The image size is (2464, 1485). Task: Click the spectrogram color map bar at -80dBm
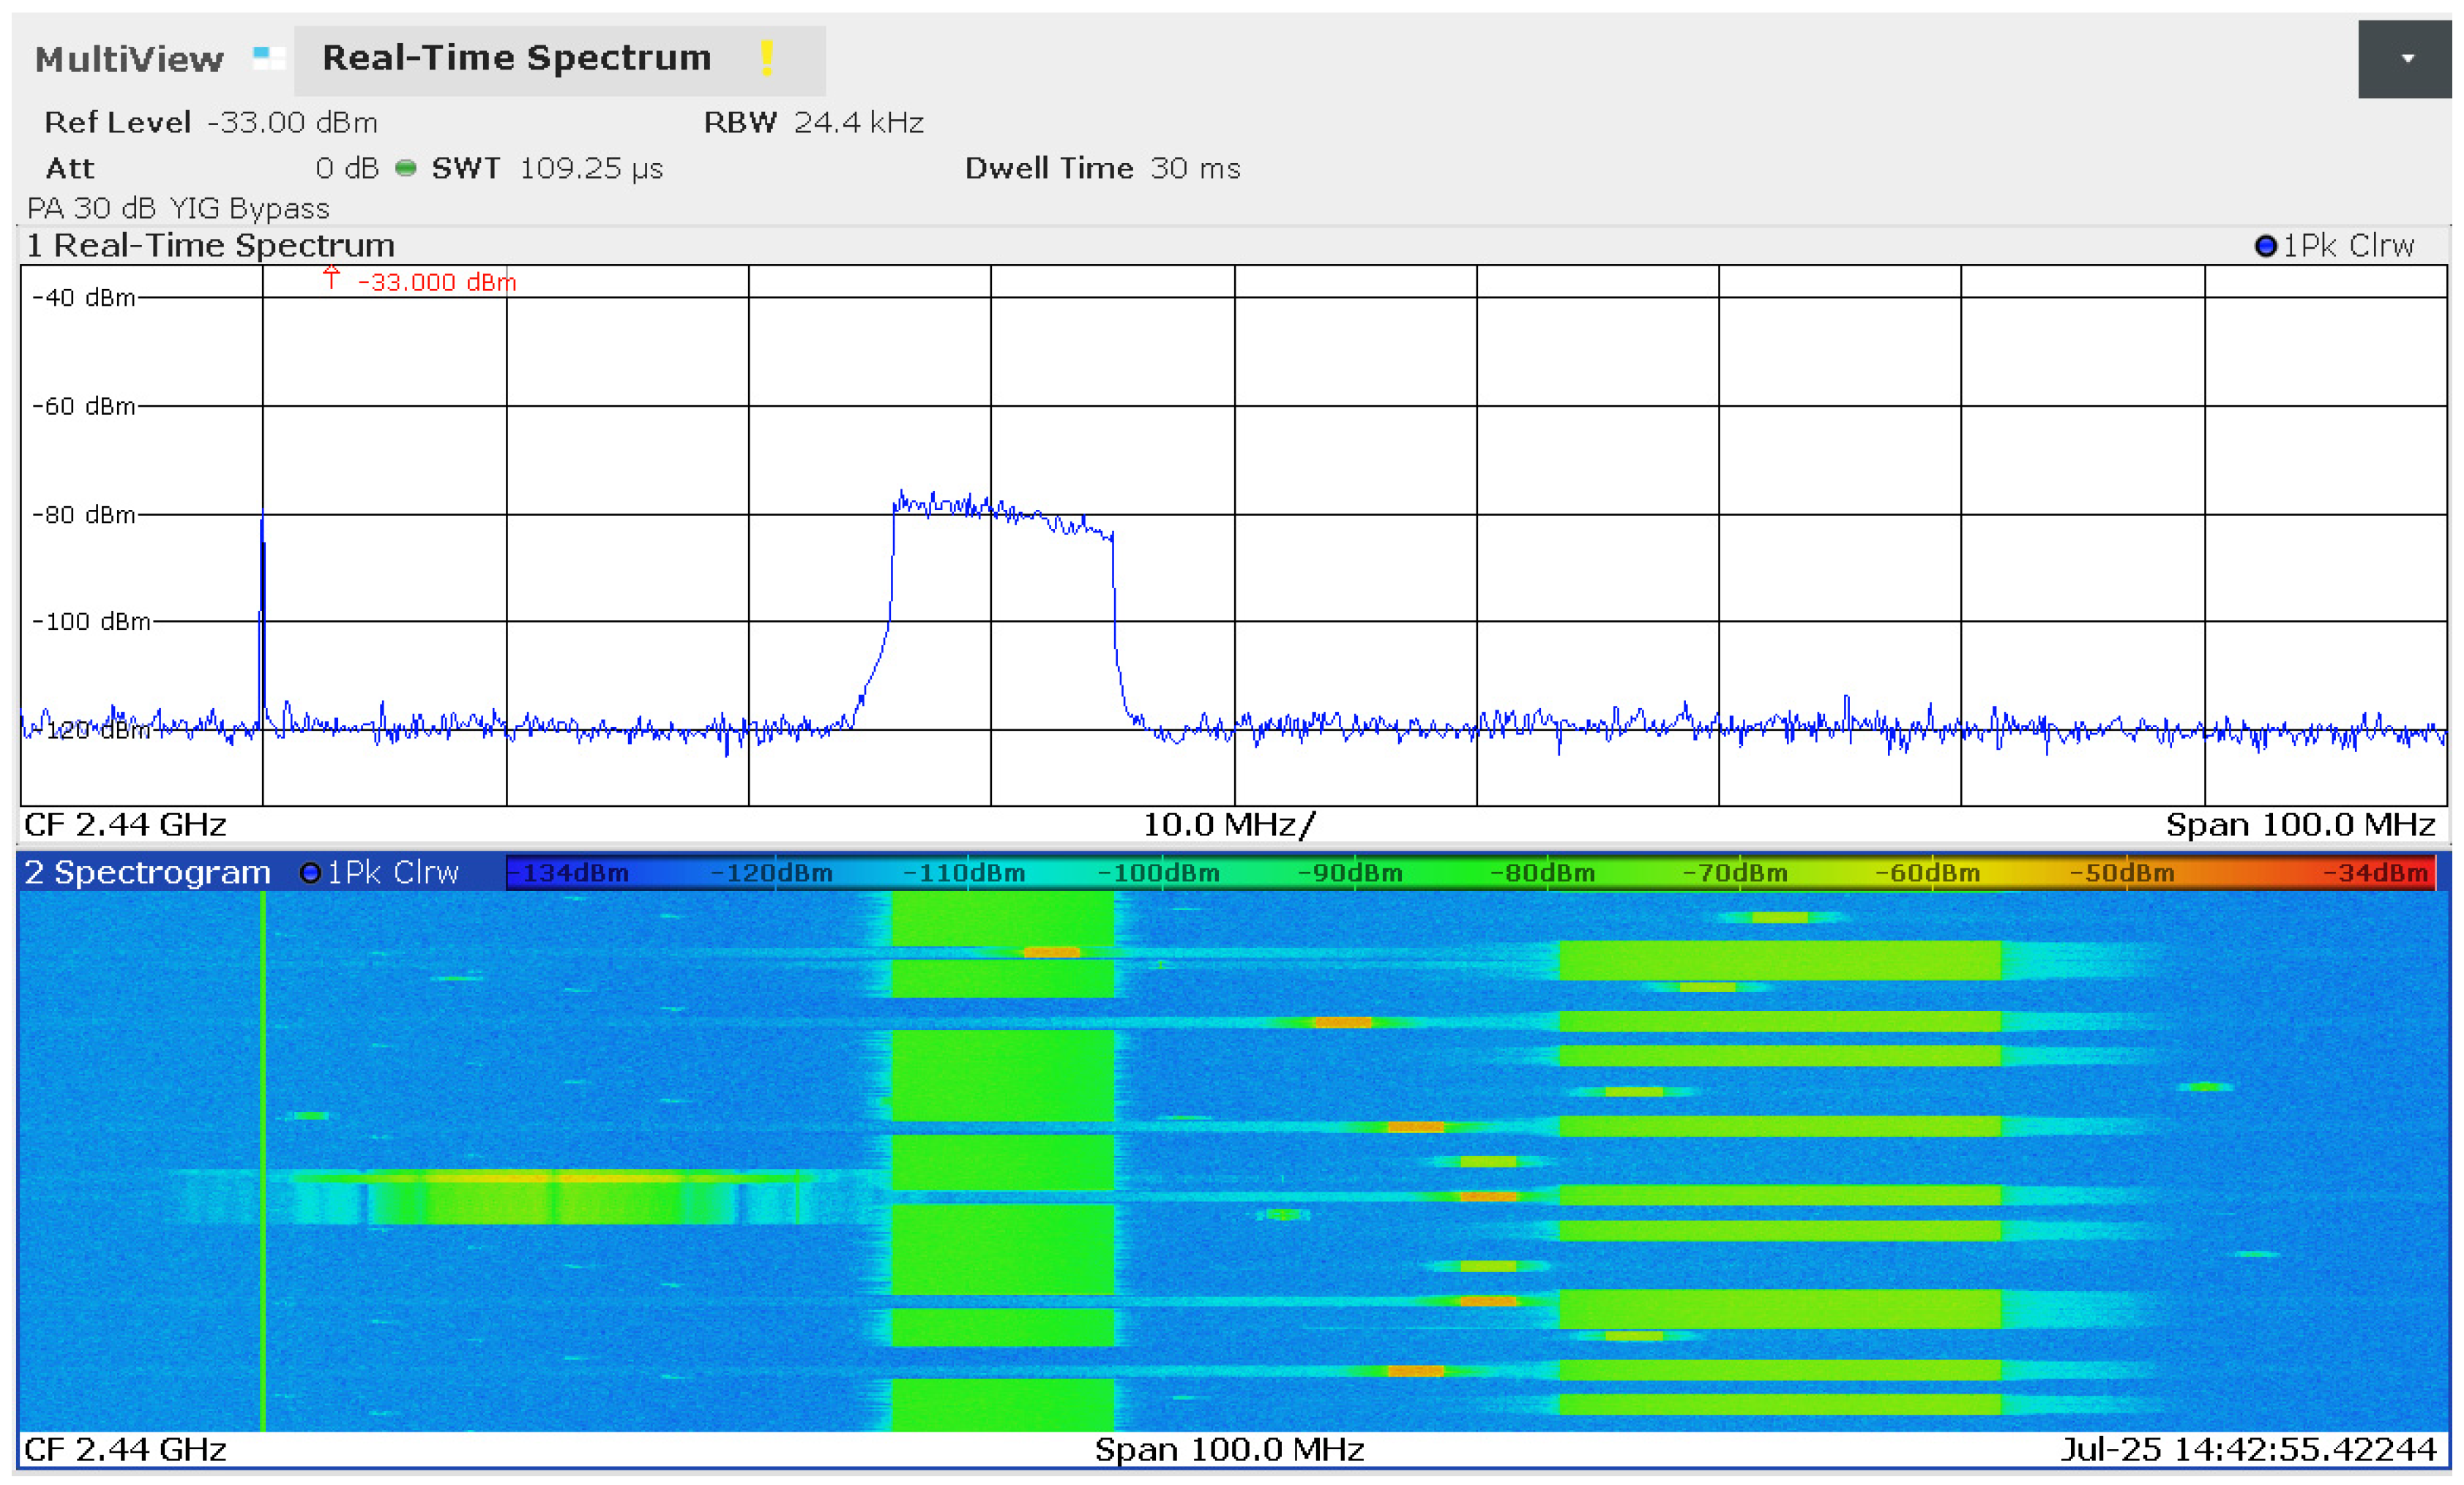(x=1542, y=873)
